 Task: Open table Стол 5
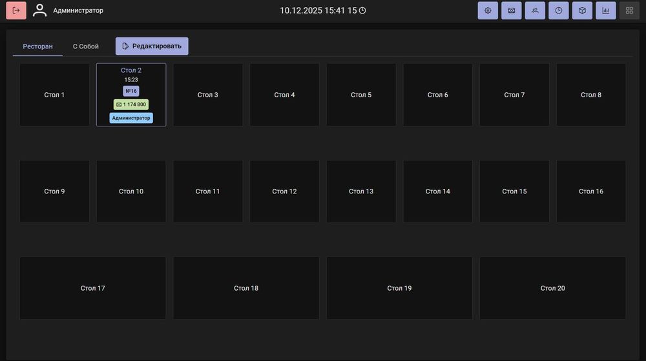(361, 95)
